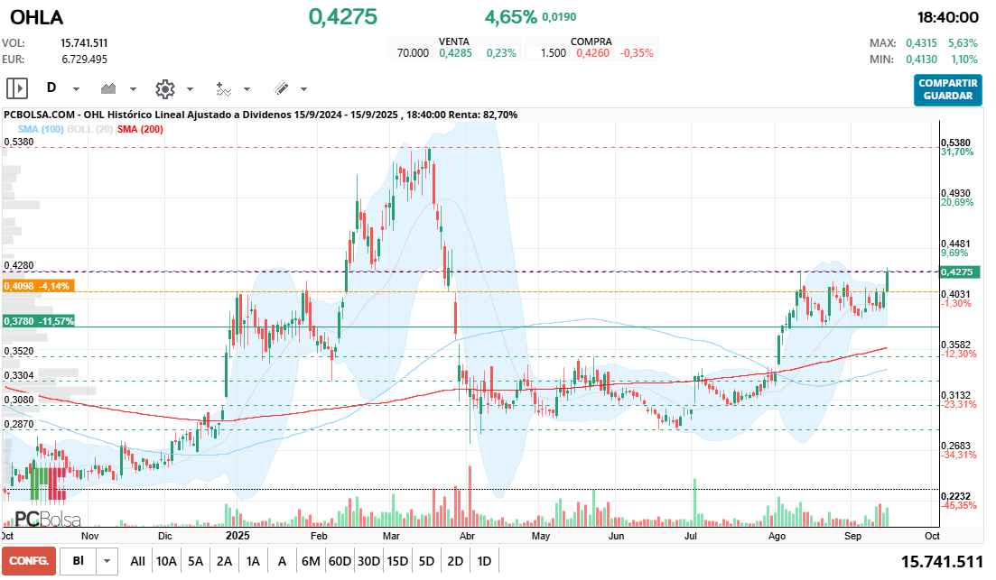Click the add indicator icon

[223, 88]
